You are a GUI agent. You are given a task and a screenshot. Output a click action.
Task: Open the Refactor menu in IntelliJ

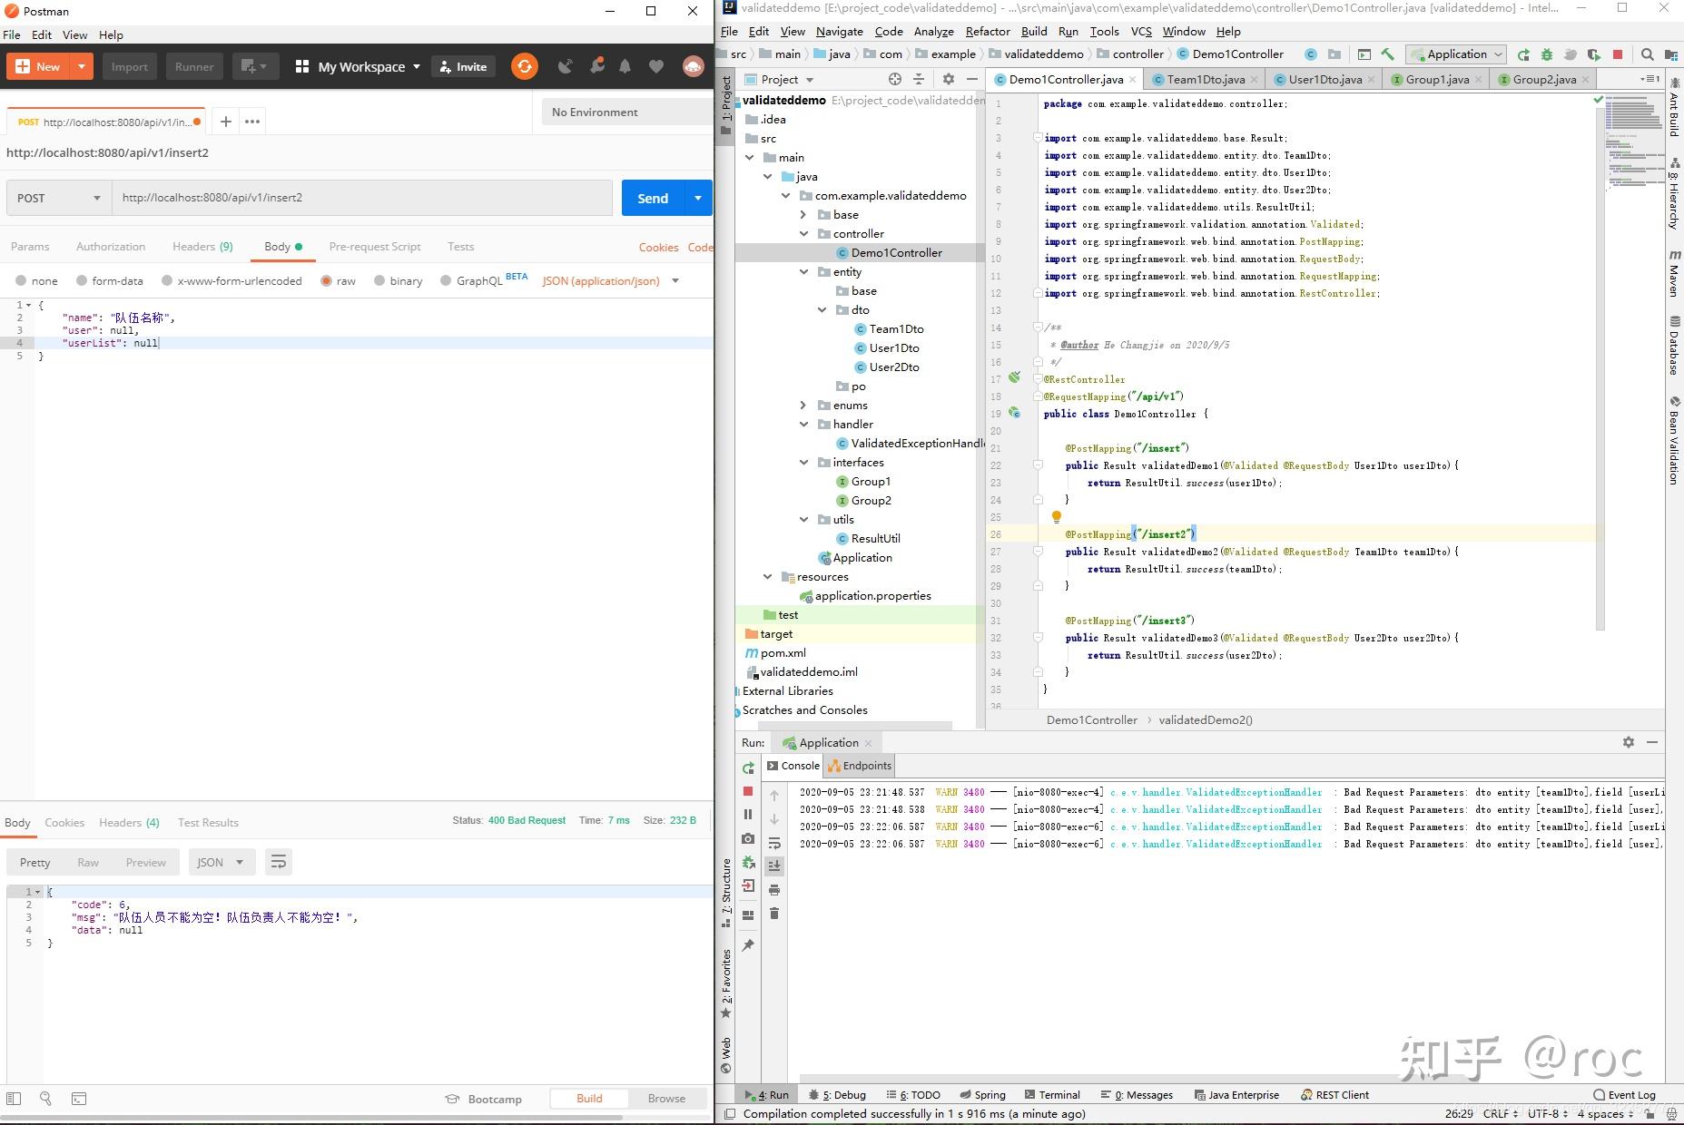[x=988, y=31]
